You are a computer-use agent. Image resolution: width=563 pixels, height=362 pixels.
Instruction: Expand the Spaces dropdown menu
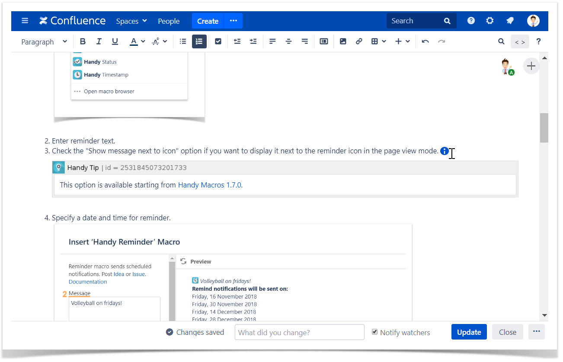131,21
